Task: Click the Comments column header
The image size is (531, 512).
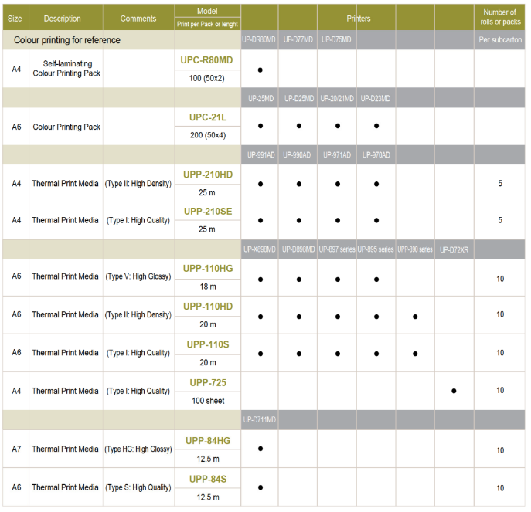Action: point(138,18)
